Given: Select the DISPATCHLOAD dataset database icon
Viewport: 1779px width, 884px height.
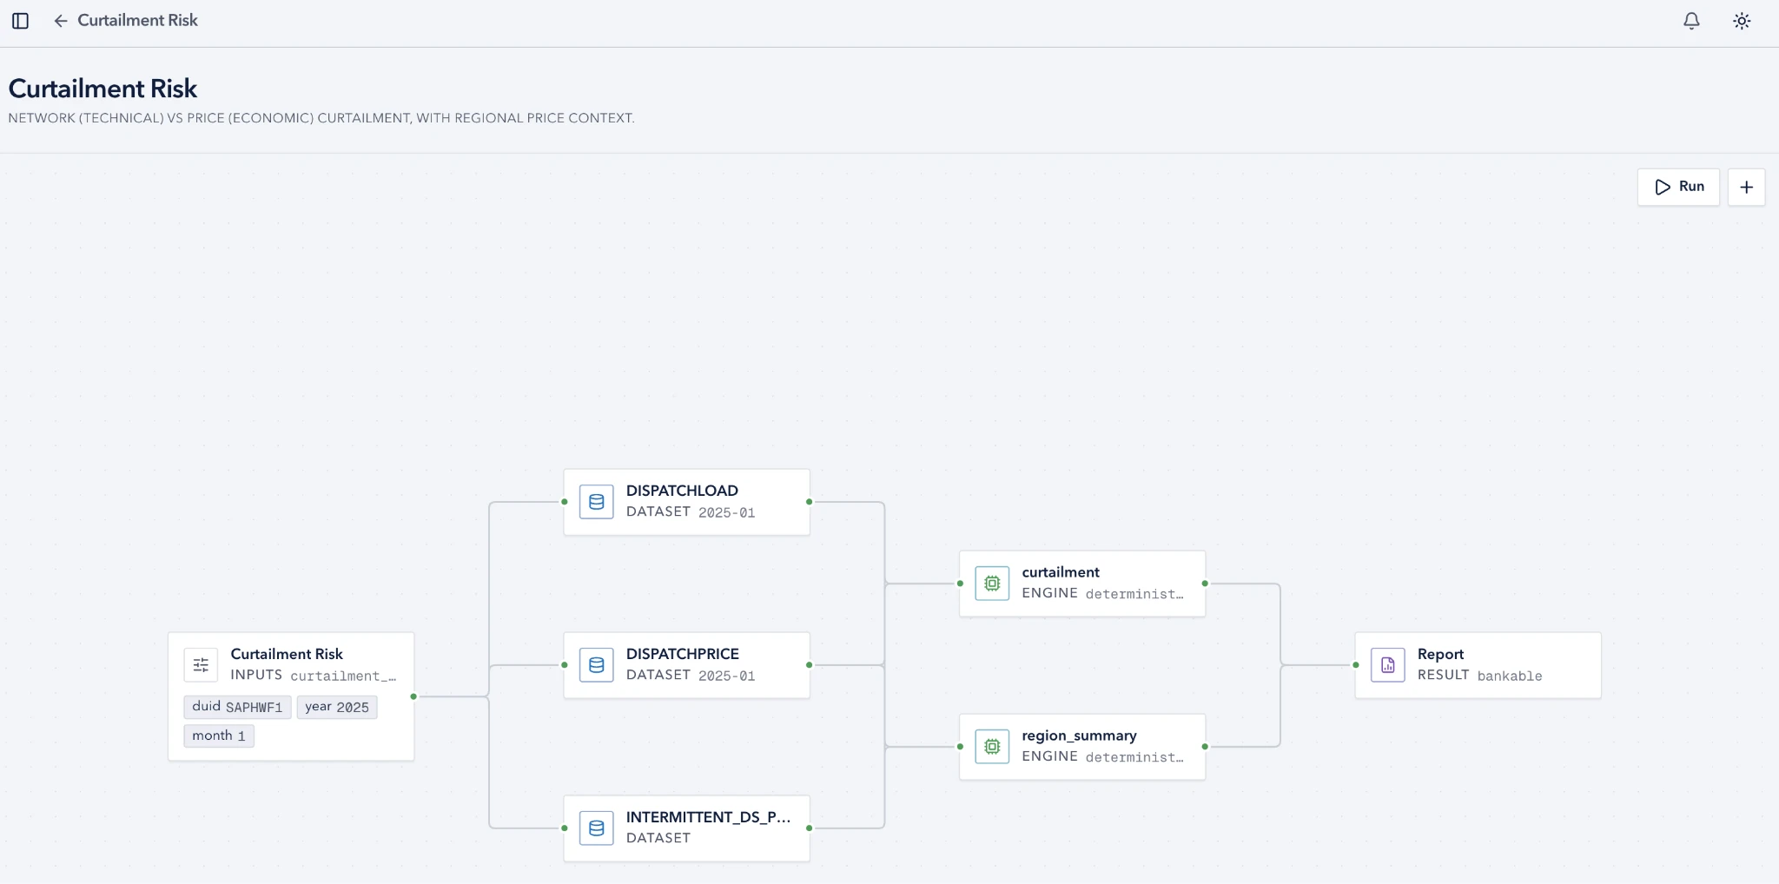Looking at the screenshot, I should [597, 502].
